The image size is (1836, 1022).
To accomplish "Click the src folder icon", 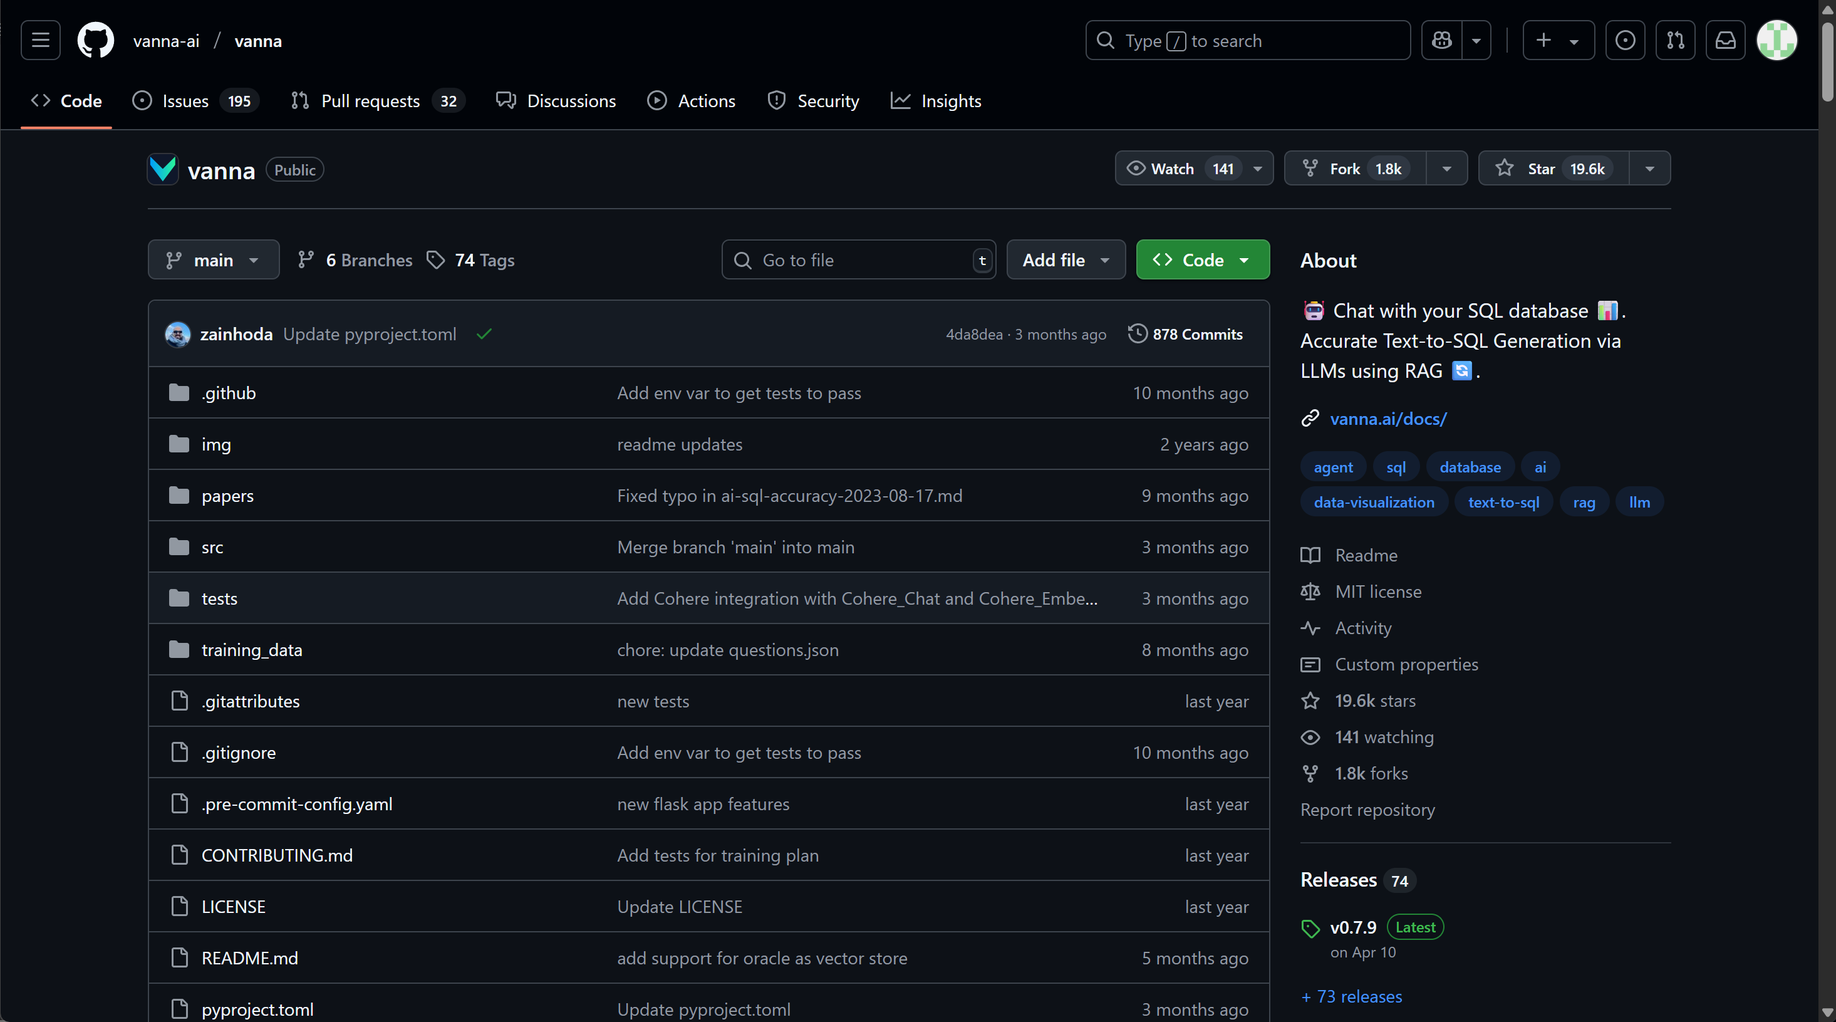I will tap(179, 547).
